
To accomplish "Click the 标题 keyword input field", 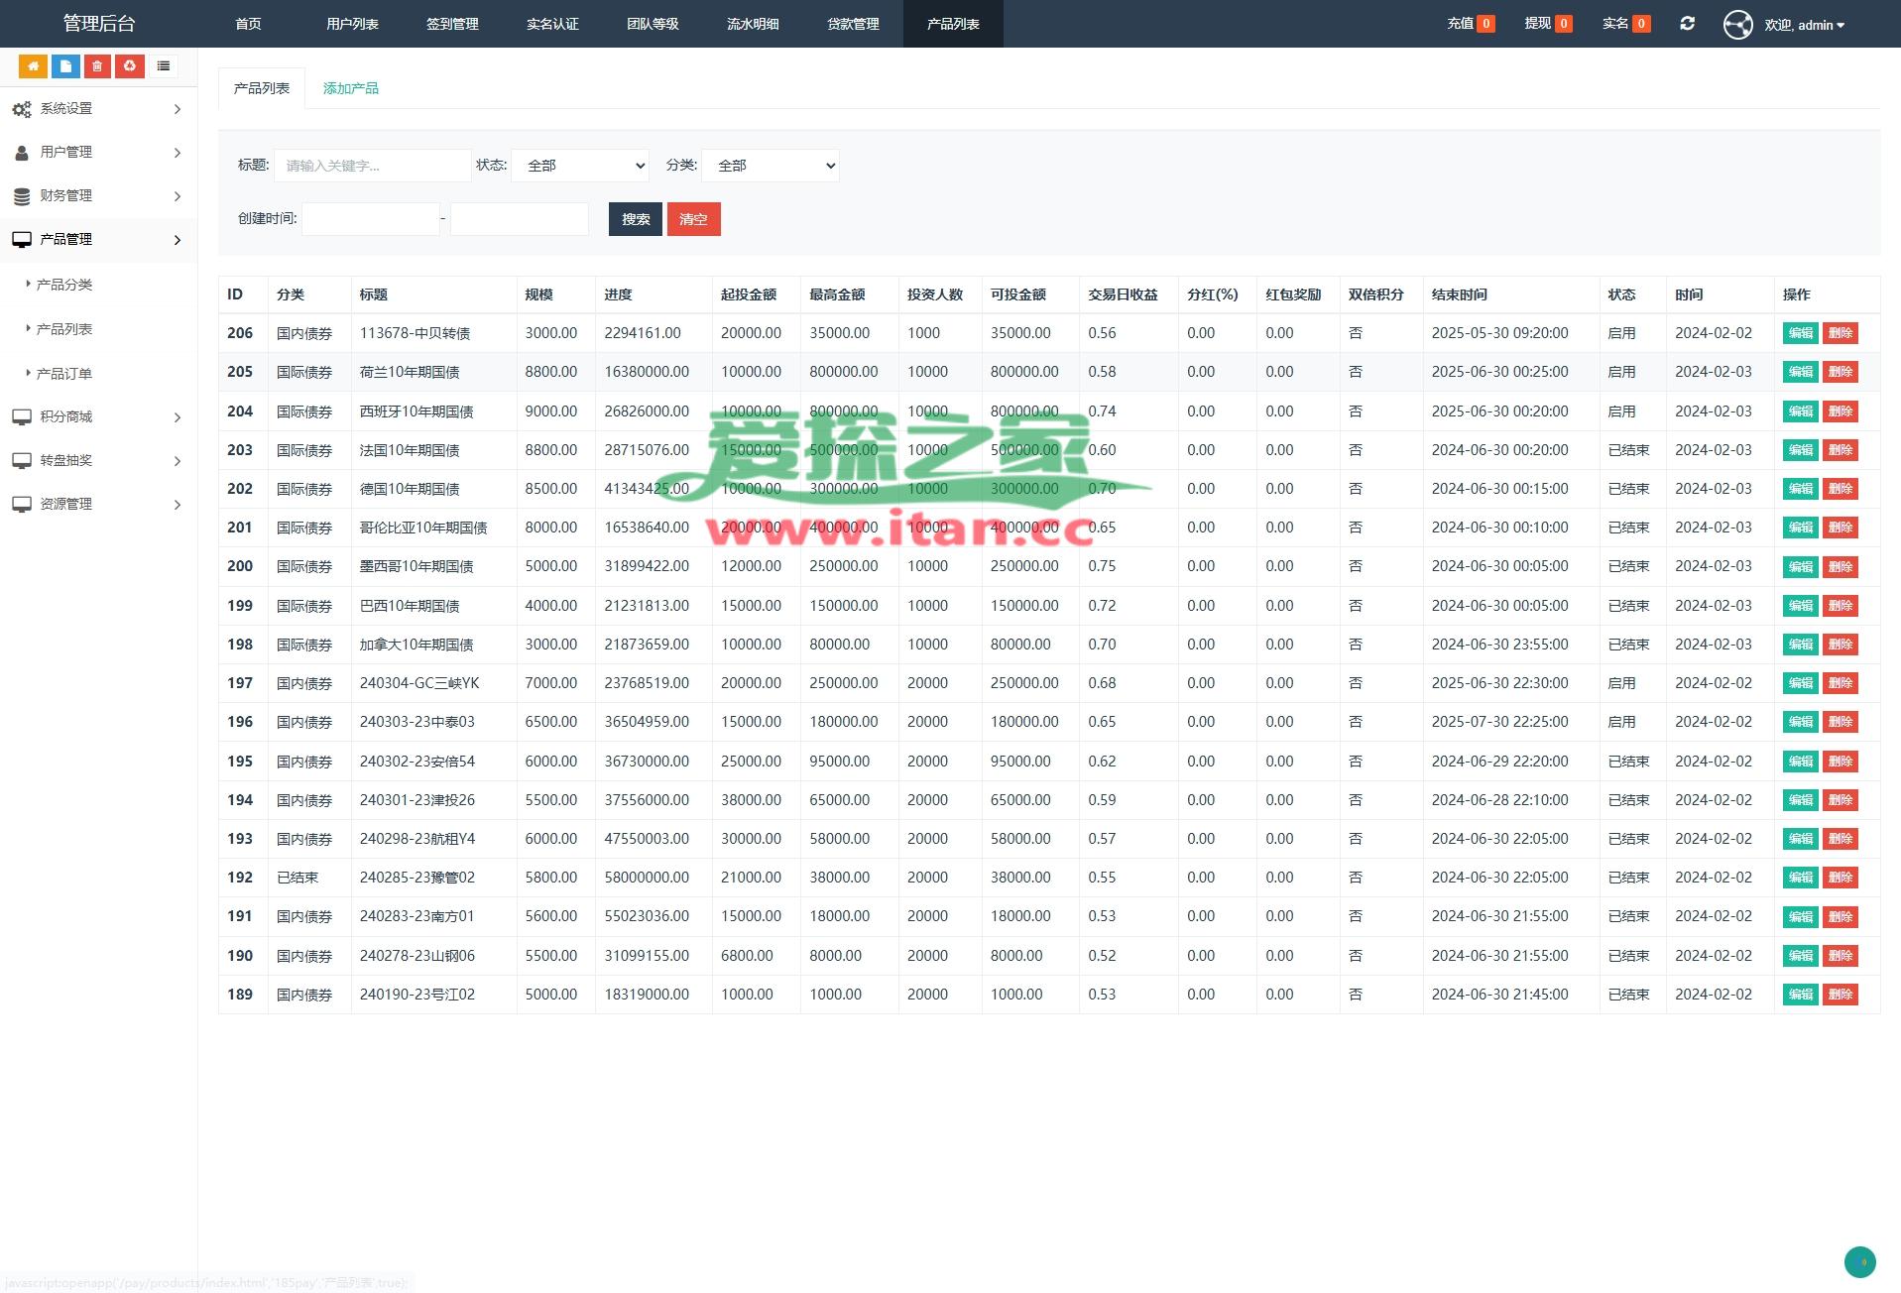I will tap(372, 166).
